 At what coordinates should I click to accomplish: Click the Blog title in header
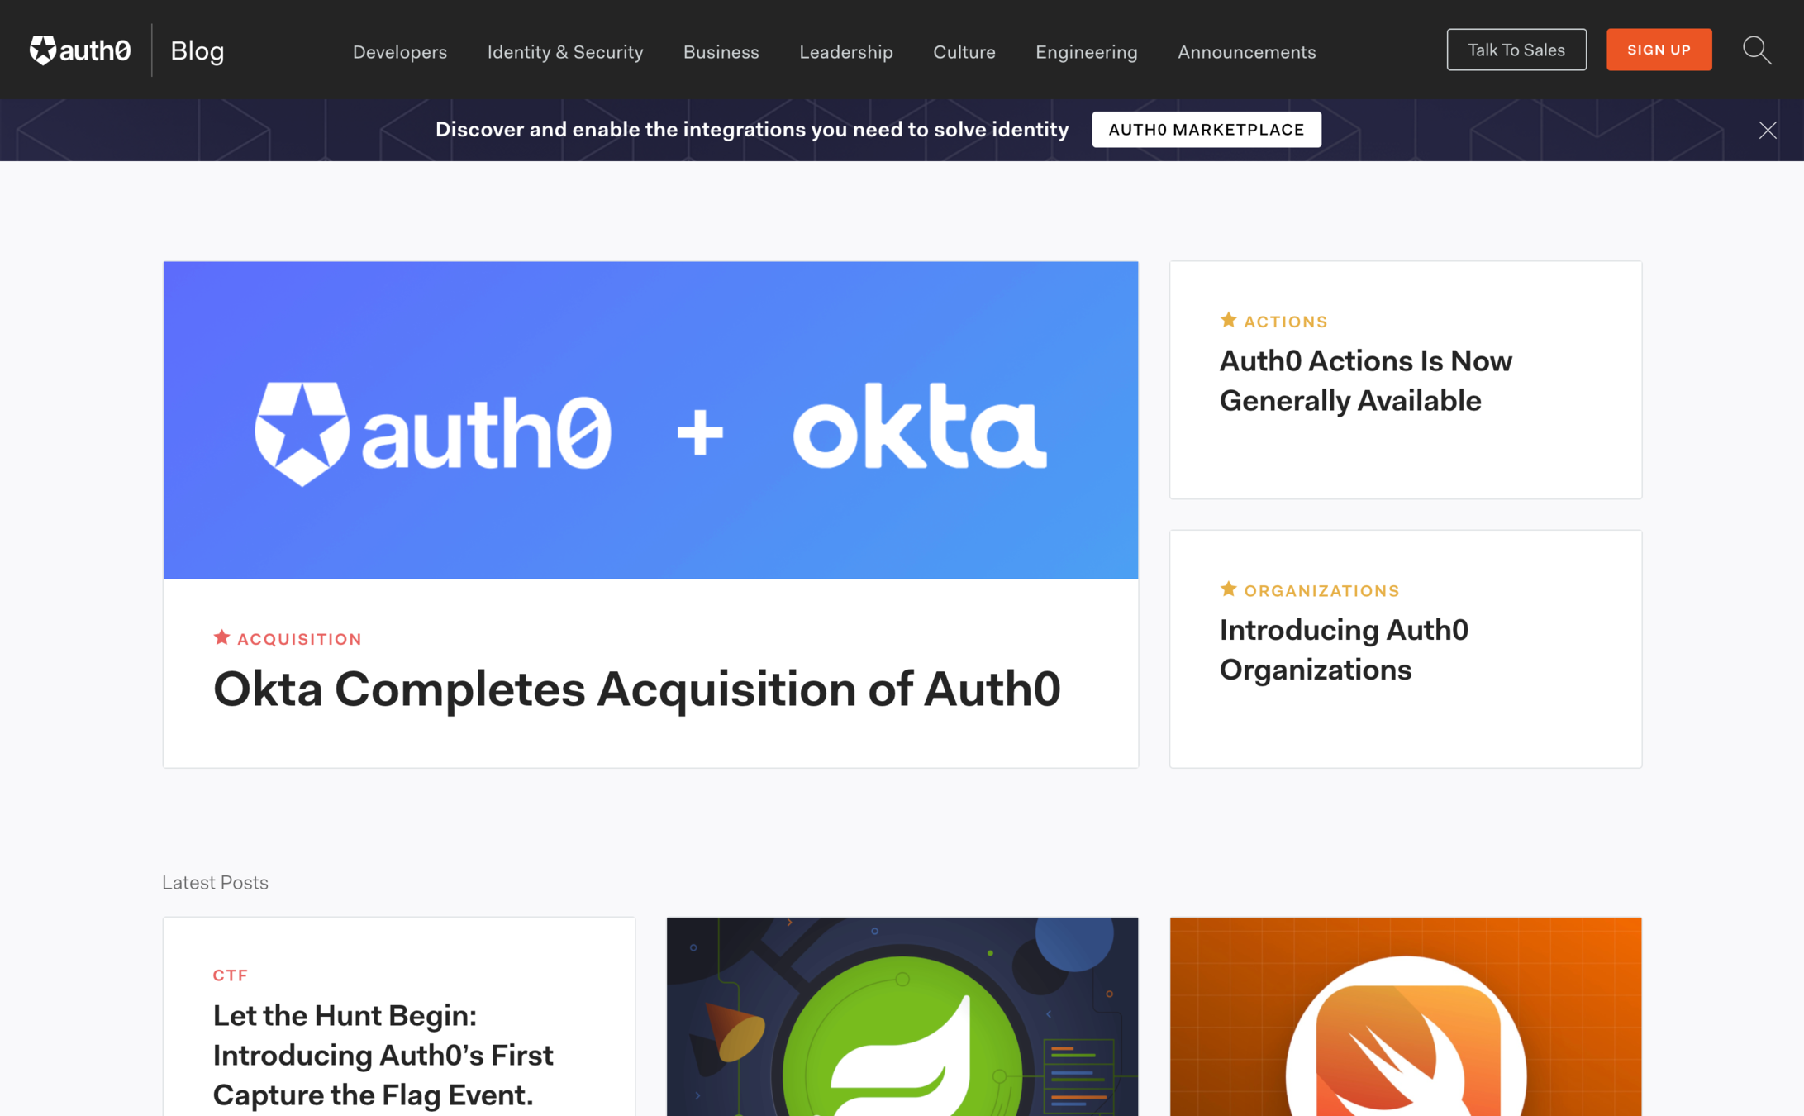198,51
